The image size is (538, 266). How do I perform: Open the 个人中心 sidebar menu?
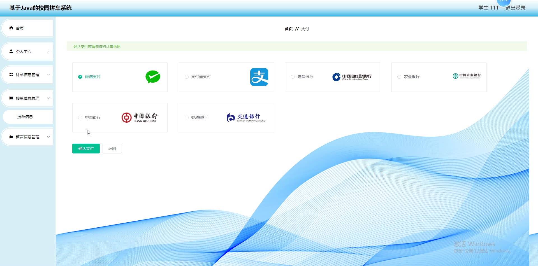pyautogui.click(x=27, y=51)
